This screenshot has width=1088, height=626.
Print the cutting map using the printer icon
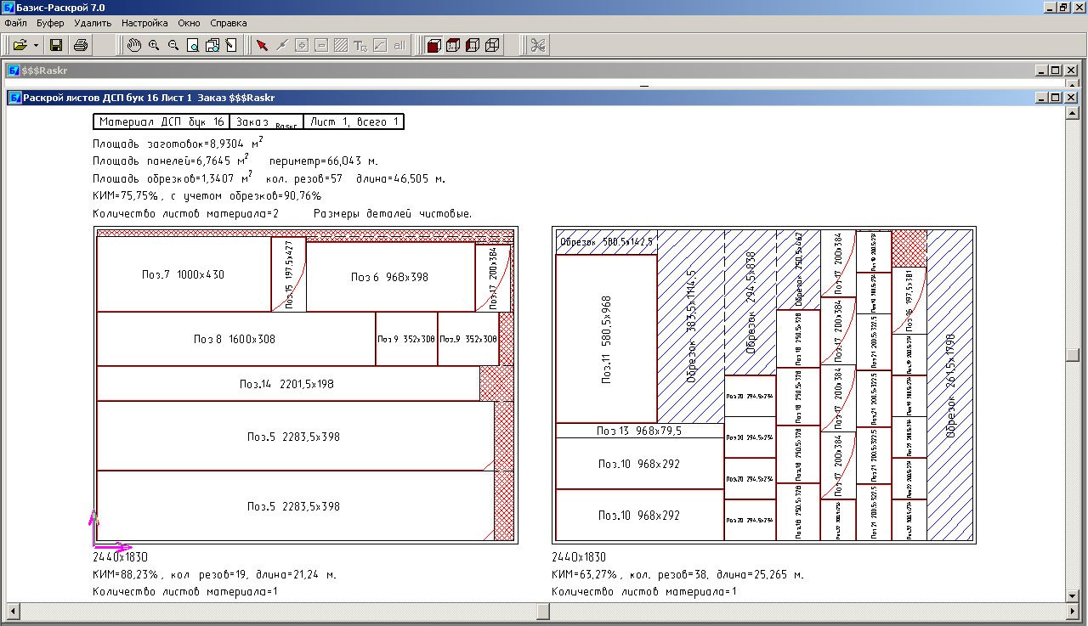pos(80,45)
